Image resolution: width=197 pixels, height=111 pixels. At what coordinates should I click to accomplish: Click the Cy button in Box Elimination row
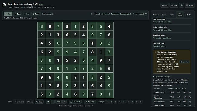click(x=190, y=102)
